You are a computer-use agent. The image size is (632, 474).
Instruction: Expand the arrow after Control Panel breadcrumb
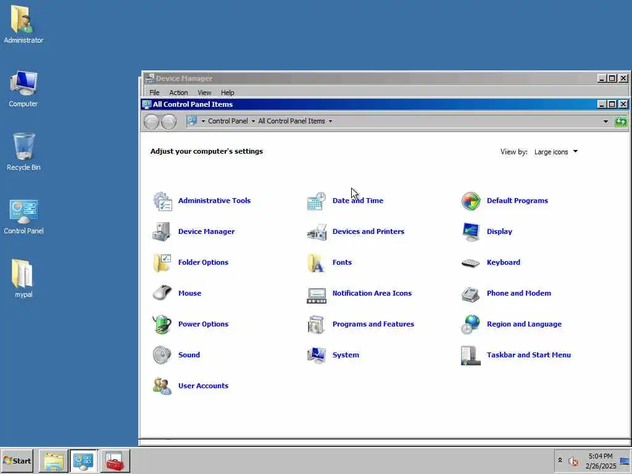tap(253, 122)
